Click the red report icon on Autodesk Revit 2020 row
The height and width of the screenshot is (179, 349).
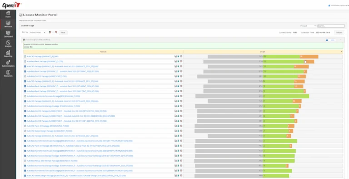(181, 71)
